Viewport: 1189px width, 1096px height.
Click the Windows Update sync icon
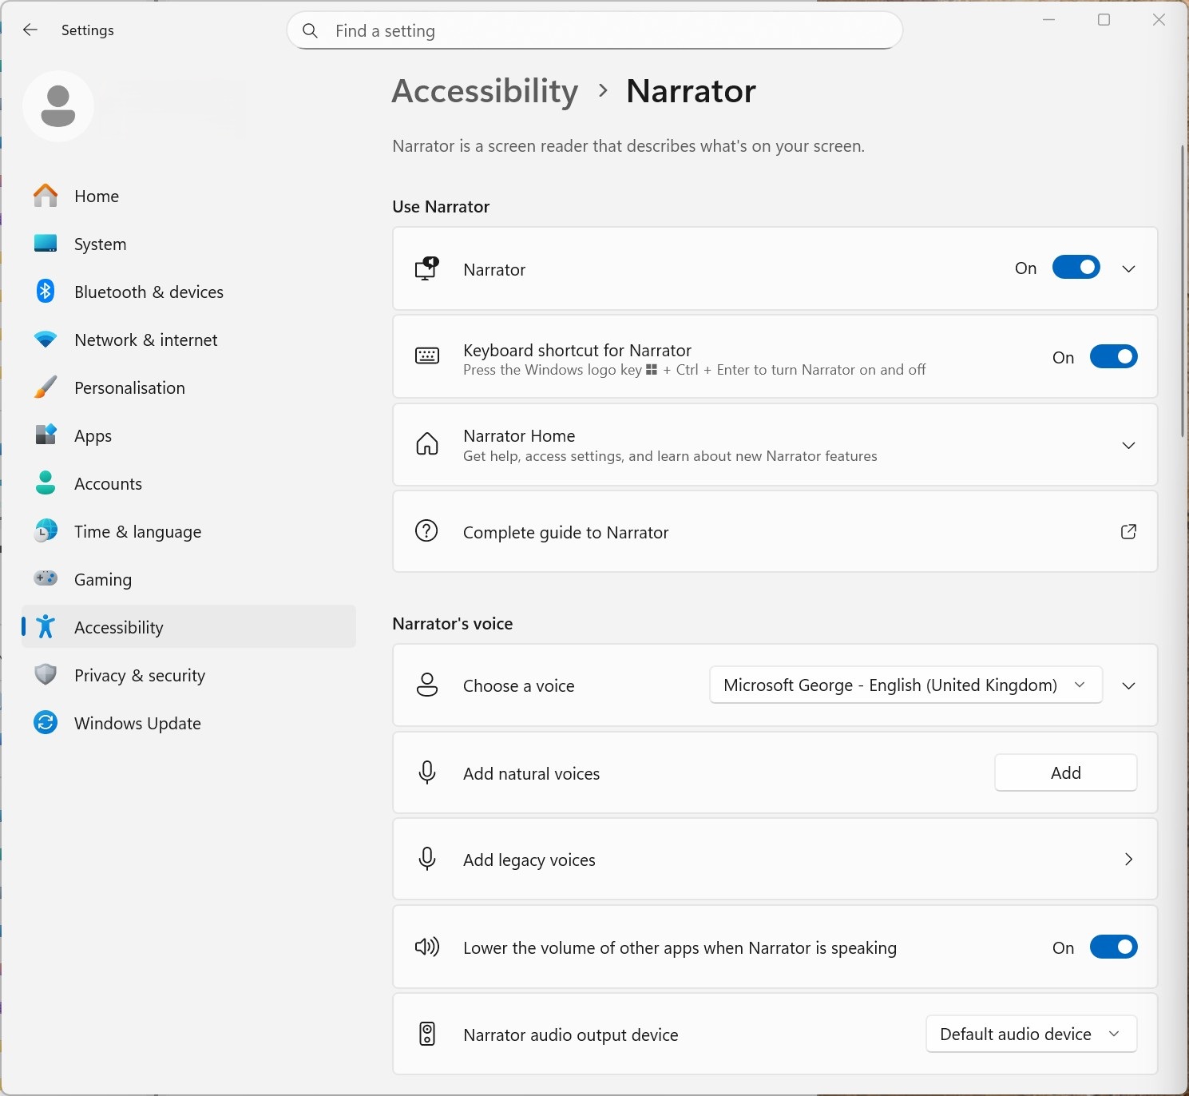tap(46, 723)
